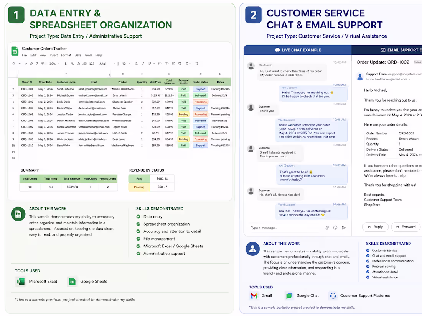Click the headset Customer Support Platforms icon
This screenshot has height=316, width=422.
pyautogui.click(x=333, y=296)
